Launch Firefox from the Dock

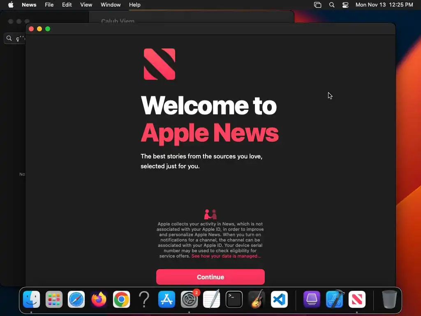tap(99, 299)
